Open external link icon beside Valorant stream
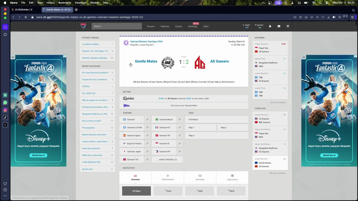Image resolution: width=358 pixels, height=201 pixels. (x=147, y=119)
